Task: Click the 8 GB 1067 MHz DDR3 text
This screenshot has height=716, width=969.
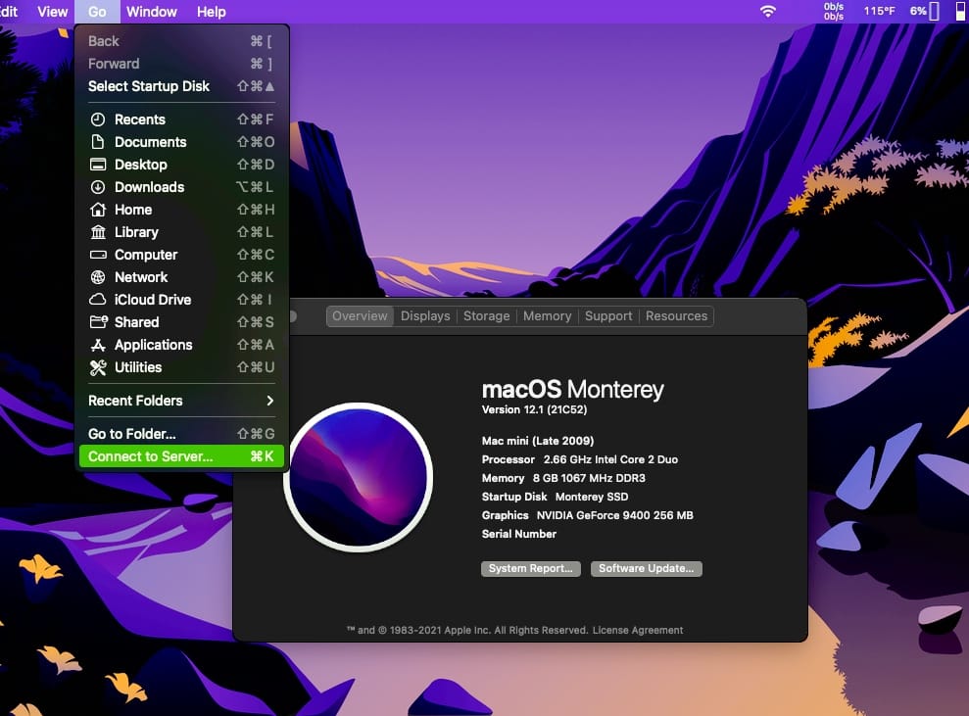Action: [589, 478]
